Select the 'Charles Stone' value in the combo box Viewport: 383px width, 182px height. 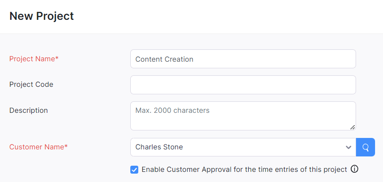[159, 147]
